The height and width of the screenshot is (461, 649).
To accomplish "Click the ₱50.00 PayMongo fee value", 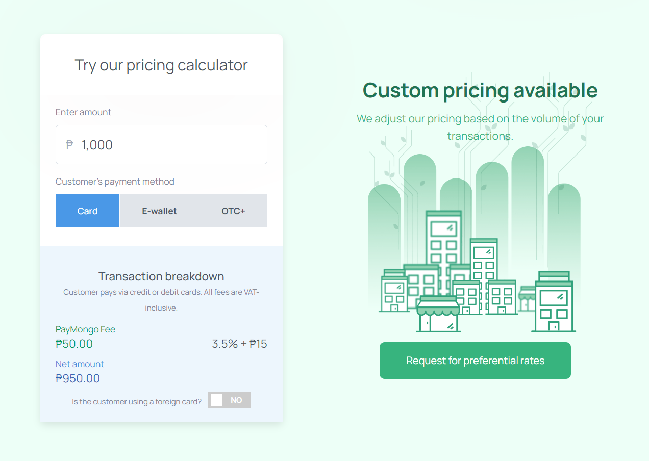I will 74,344.
